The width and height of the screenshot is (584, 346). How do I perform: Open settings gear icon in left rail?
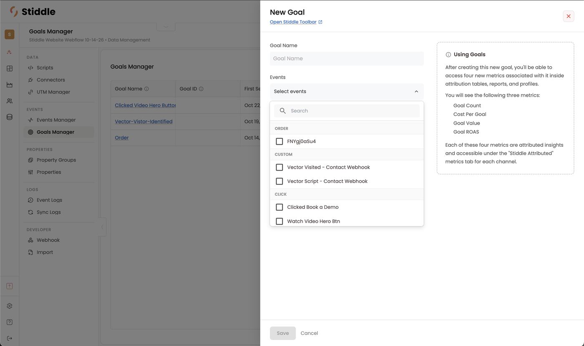click(x=10, y=306)
